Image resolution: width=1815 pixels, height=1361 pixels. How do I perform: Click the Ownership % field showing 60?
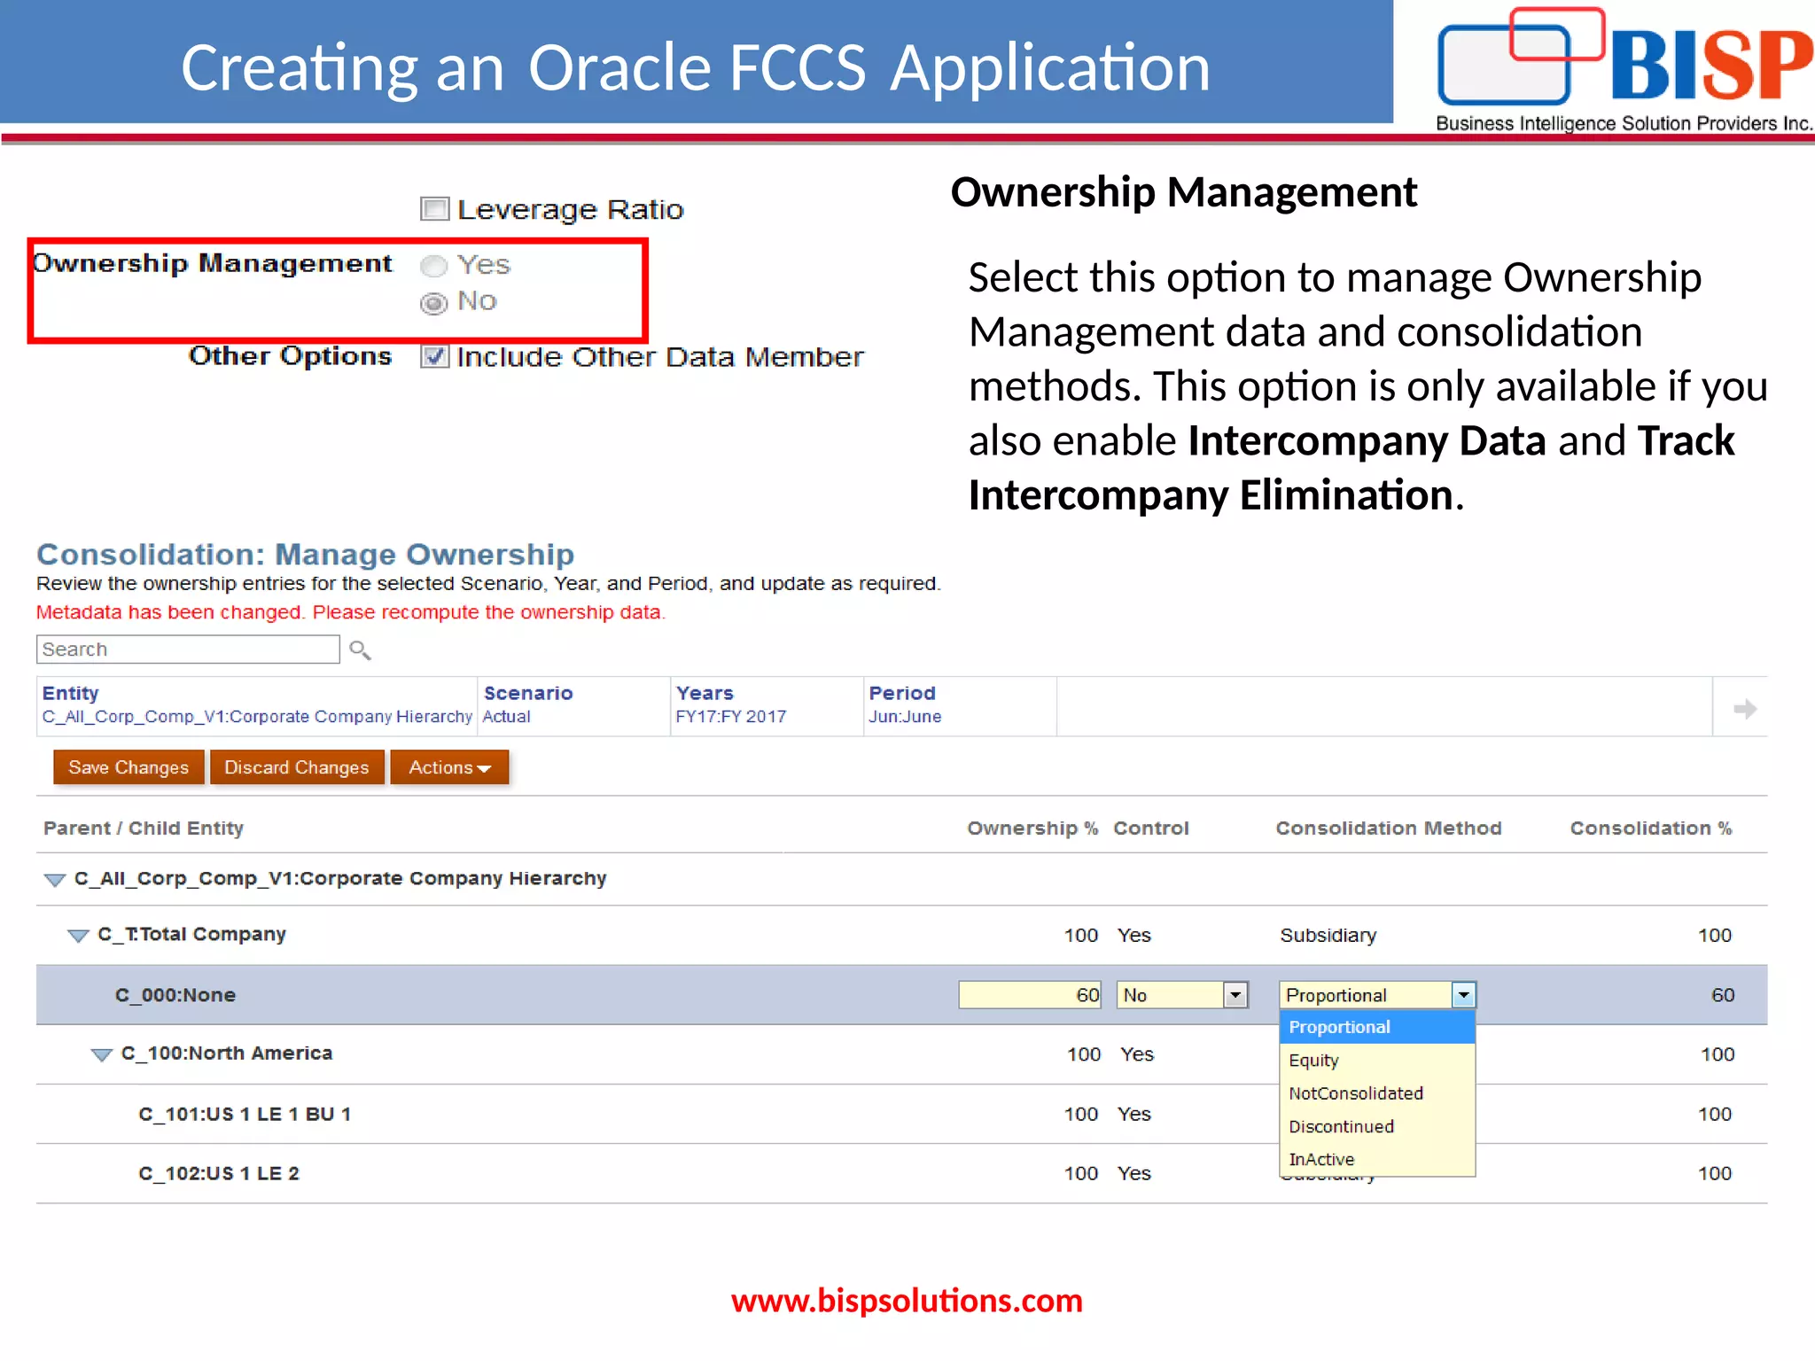point(1030,995)
